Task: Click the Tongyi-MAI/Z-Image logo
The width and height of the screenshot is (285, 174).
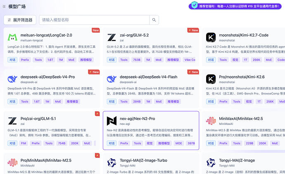Action: pyautogui.click(x=211, y=162)
